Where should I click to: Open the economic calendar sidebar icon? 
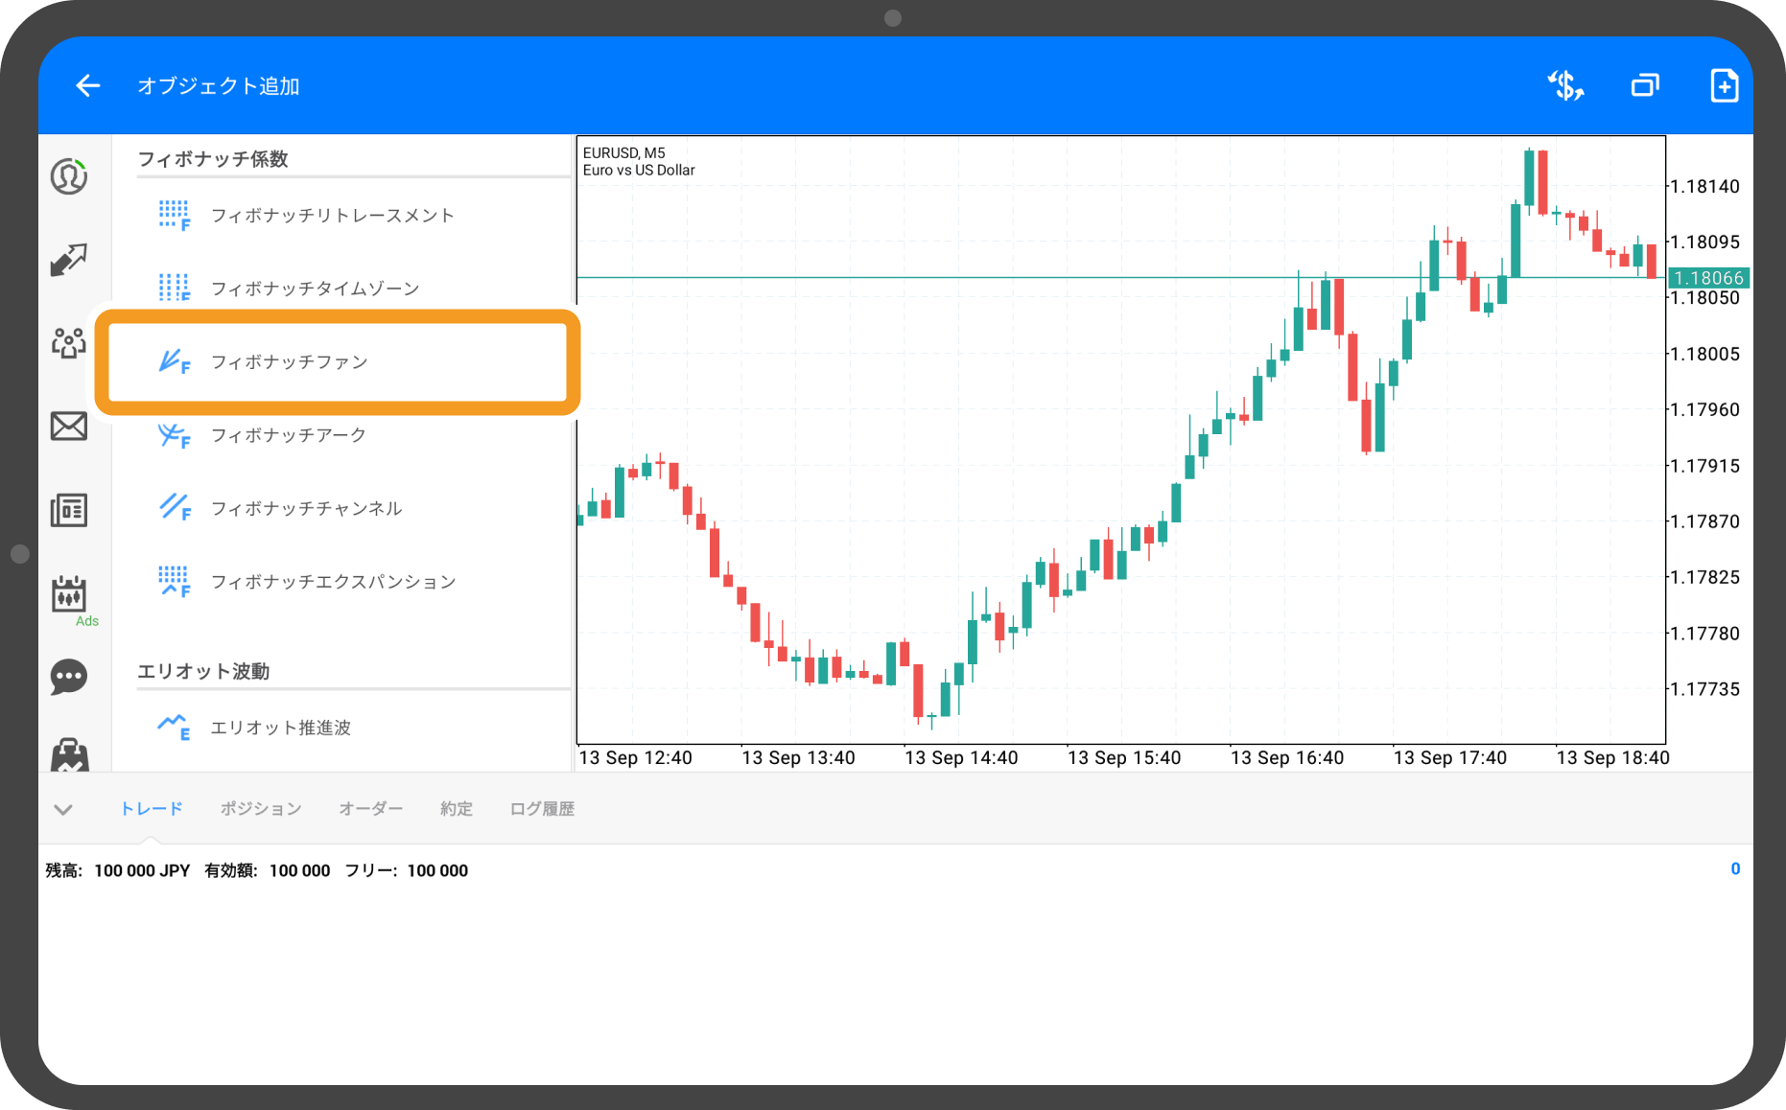(69, 594)
